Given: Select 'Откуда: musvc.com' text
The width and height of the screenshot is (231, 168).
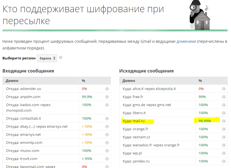Looking at the screenshot, I should click(23, 151).
